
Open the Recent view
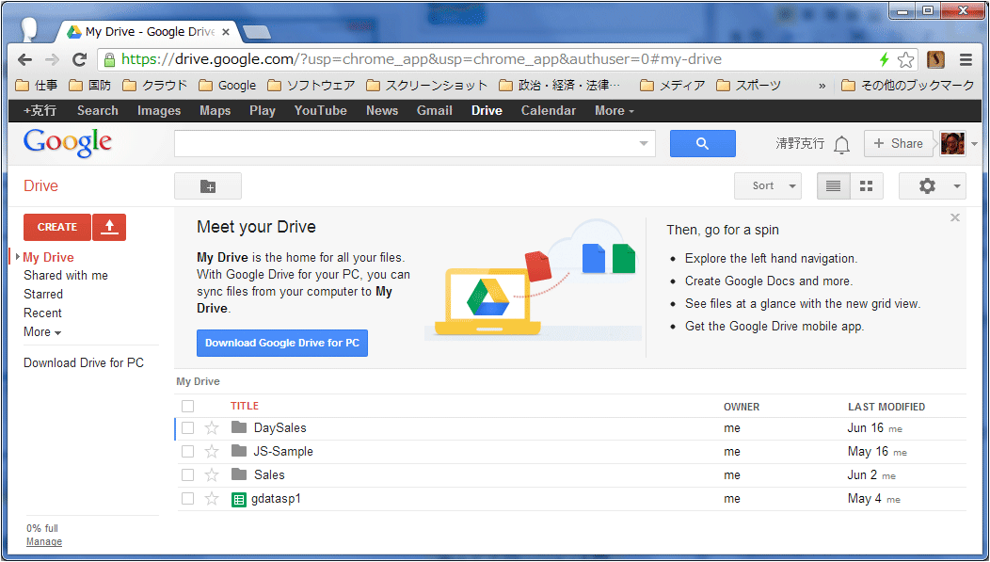coord(43,313)
